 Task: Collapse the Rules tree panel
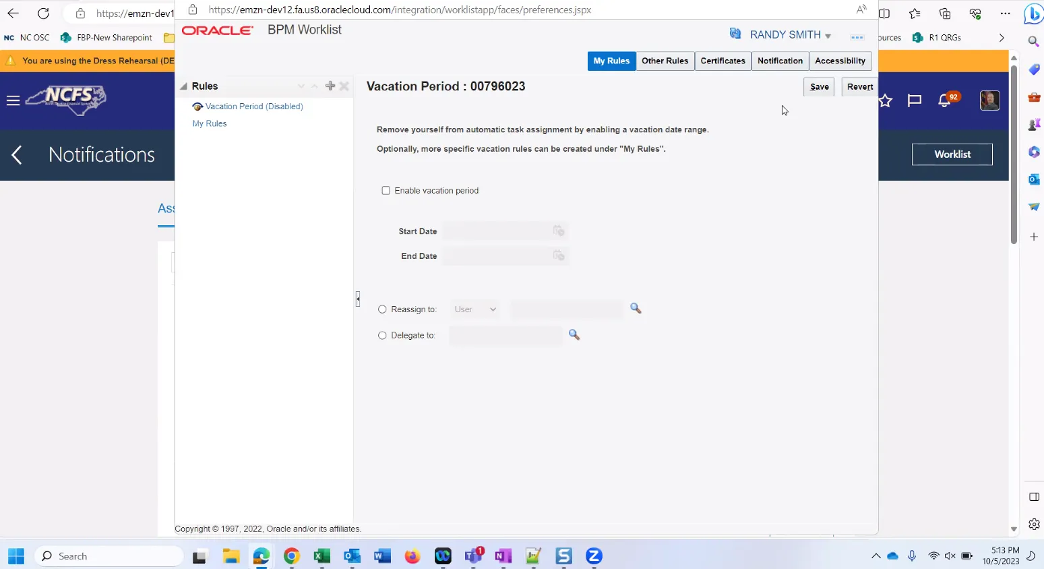click(x=183, y=86)
